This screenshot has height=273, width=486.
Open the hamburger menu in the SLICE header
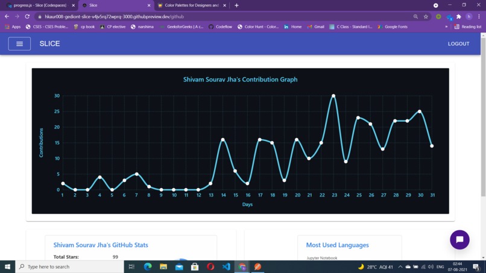[x=19, y=44]
